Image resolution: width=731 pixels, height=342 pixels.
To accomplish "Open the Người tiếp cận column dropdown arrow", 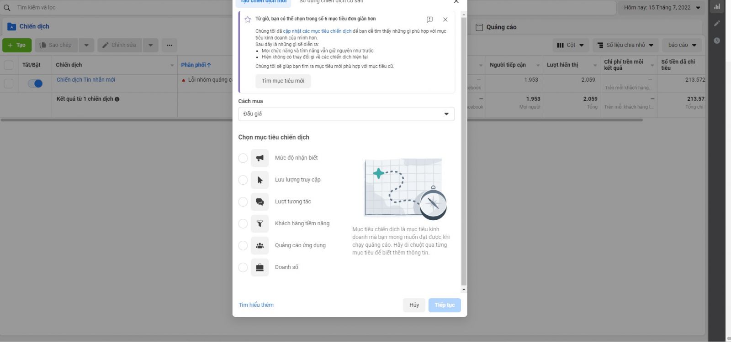I will (538, 65).
